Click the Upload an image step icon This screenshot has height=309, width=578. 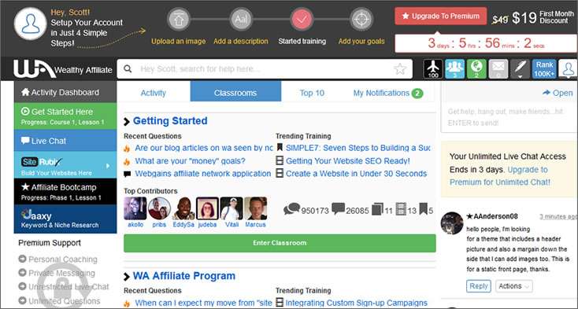tap(179, 19)
